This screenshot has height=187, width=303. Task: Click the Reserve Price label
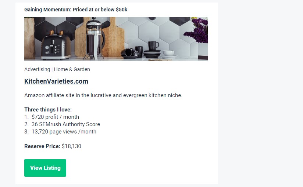point(42,146)
